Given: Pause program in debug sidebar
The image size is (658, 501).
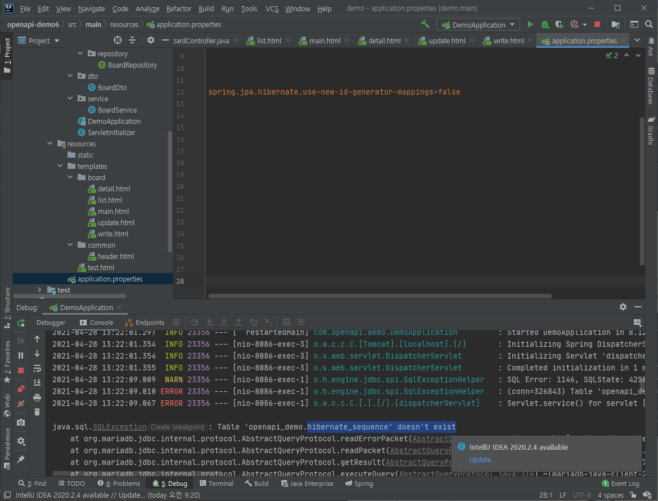Looking at the screenshot, I should point(21,355).
